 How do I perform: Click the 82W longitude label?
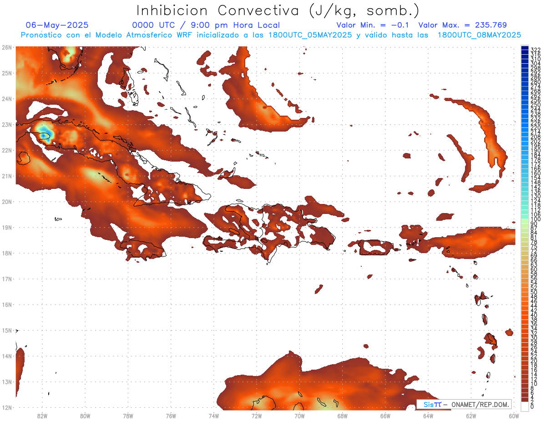click(x=42, y=416)
